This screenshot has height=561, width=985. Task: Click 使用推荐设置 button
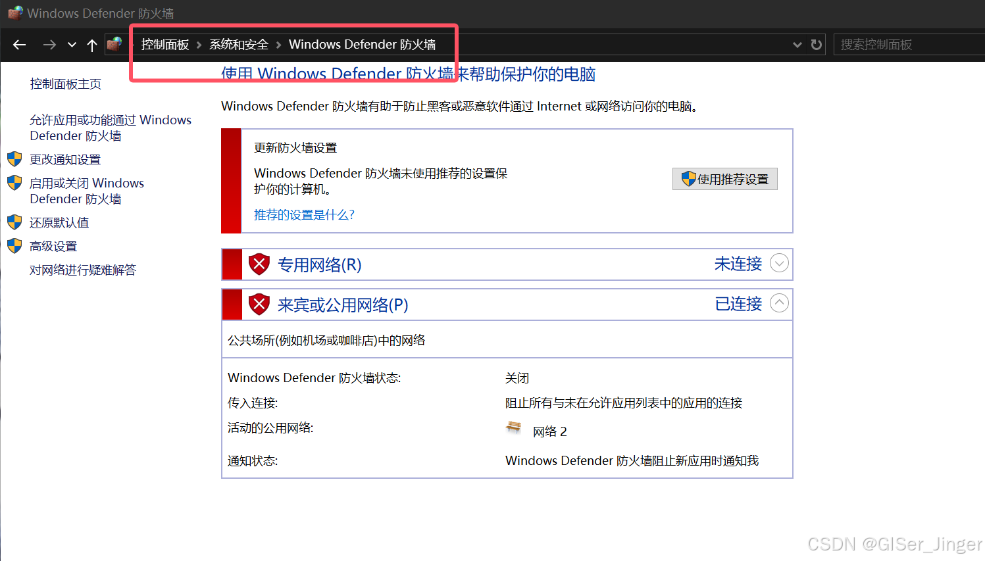[x=725, y=179]
